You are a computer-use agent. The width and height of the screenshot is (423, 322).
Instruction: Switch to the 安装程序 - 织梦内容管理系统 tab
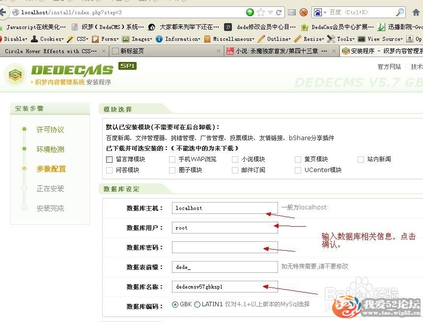pyautogui.click(x=381, y=51)
